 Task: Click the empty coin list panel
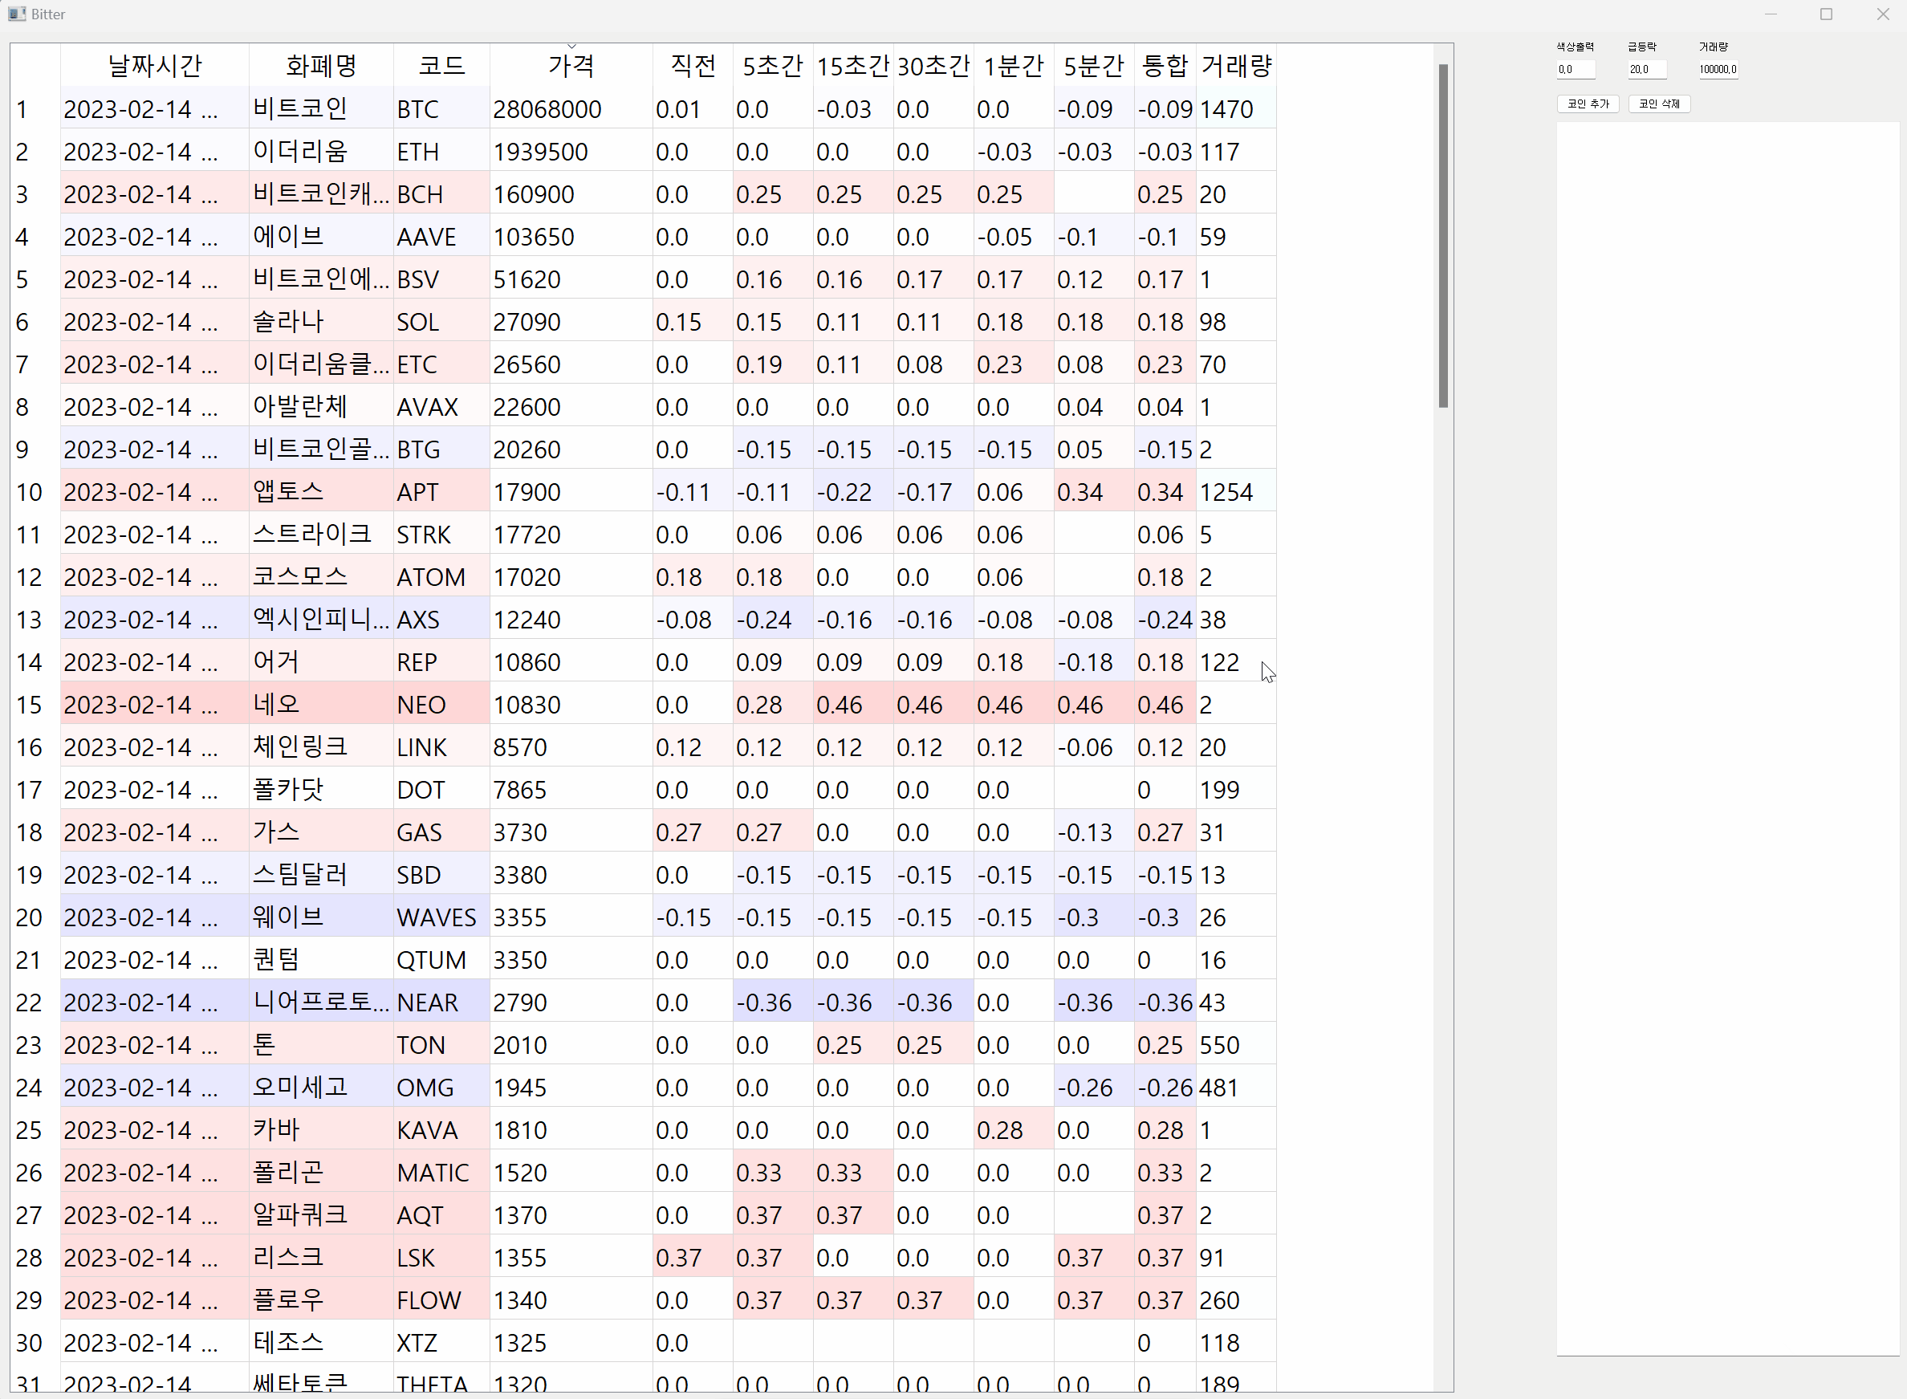(1727, 737)
